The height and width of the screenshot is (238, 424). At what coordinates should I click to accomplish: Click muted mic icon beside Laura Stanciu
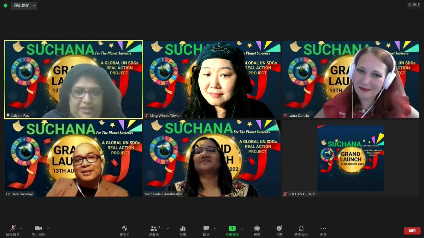pos(285,115)
